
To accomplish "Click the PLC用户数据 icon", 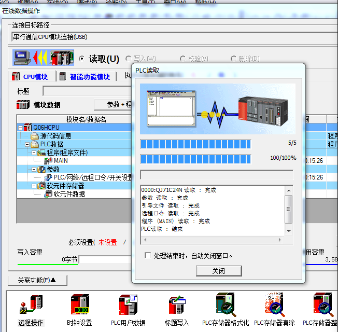I will click(128, 305).
